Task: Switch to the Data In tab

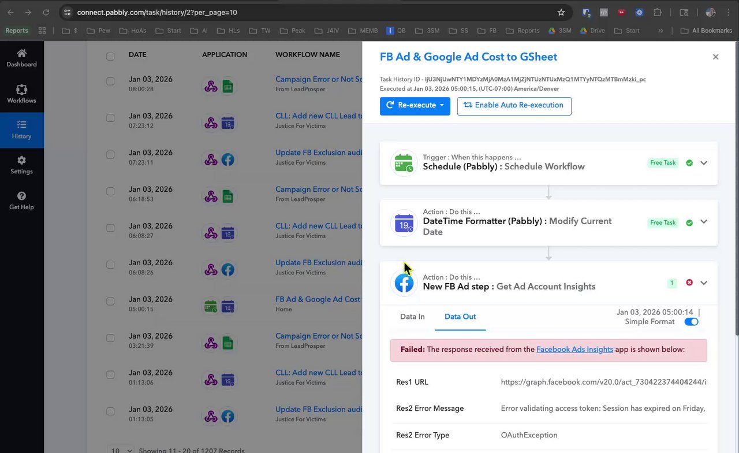Action: [412, 317]
